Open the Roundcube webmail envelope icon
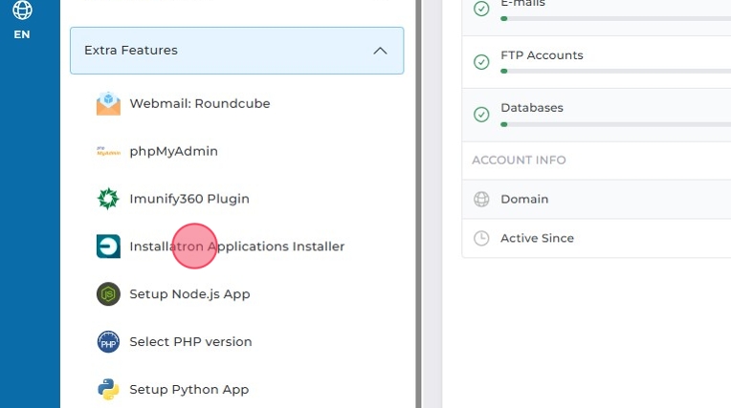 [x=108, y=103]
